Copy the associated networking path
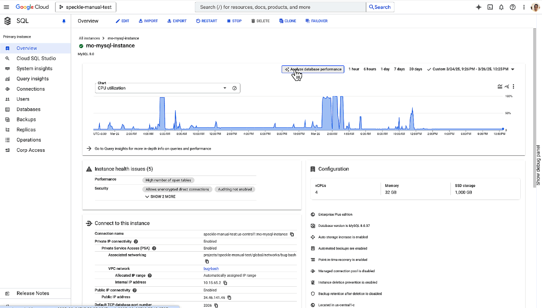This screenshot has width=542, height=308. click(x=207, y=261)
